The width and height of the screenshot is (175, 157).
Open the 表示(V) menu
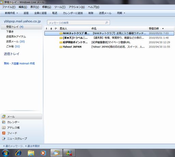click(x=35, y=7)
